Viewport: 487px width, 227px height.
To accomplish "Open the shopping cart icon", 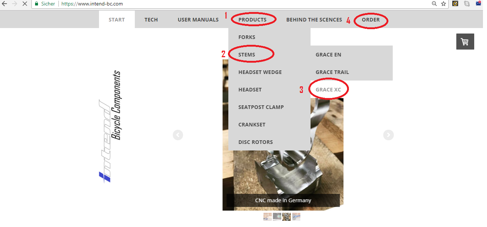I will 465,42.
